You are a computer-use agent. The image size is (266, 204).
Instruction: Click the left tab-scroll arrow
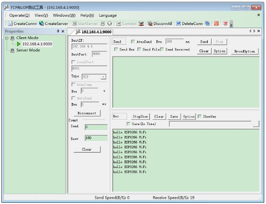250,31
